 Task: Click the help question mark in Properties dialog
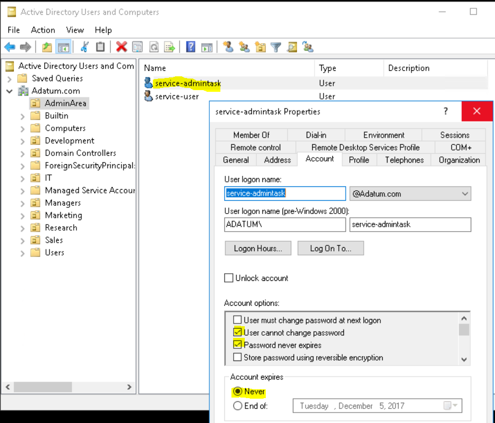[445, 111]
